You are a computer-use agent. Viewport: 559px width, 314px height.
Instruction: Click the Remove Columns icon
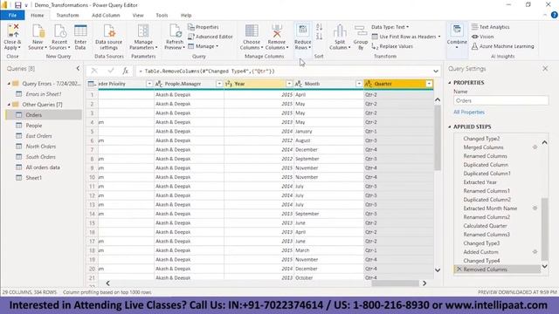click(277, 31)
